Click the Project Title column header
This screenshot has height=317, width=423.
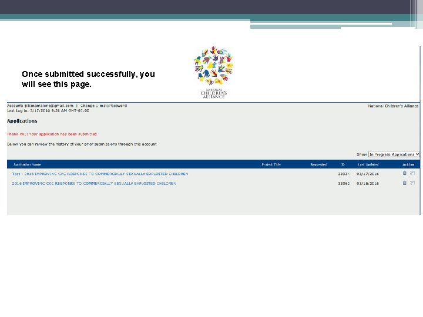(x=271, y=164)
